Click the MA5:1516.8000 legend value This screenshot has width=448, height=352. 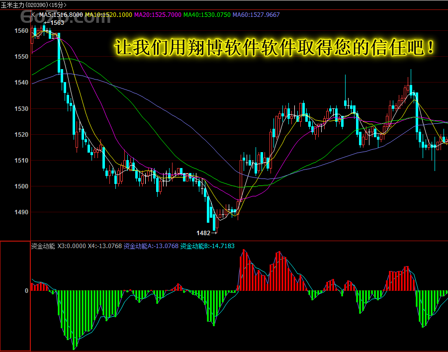pos(61,14)
